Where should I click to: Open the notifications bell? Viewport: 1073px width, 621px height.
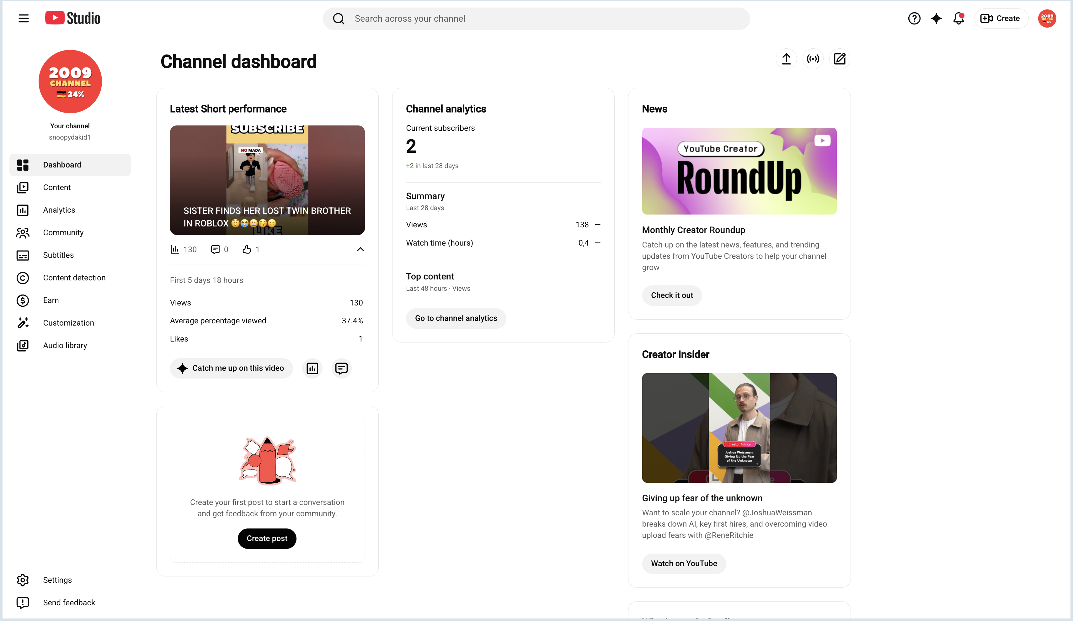tap(958, 18)
